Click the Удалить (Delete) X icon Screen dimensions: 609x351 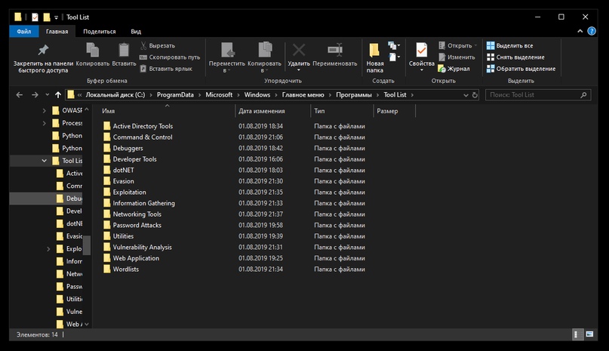299,51
